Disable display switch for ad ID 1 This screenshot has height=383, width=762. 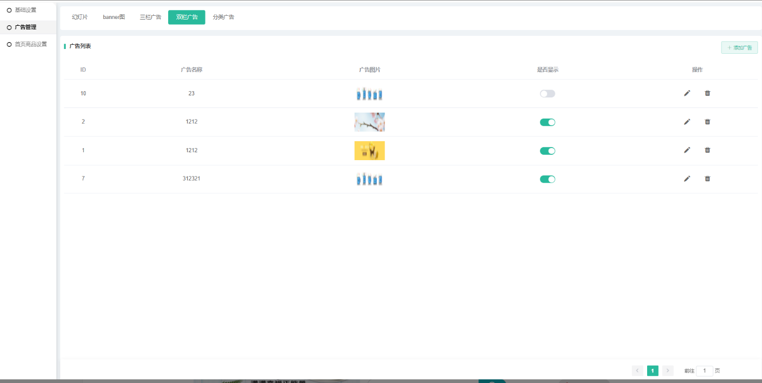[547, 151]
